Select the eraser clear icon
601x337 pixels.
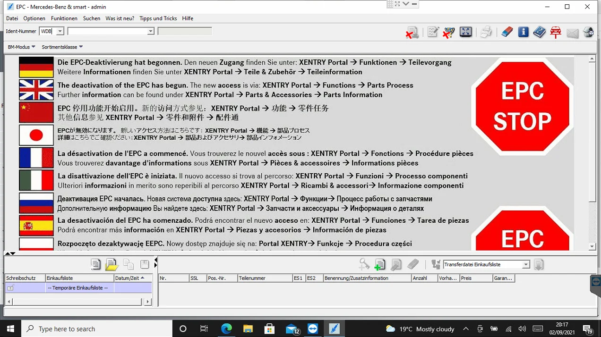click(x=507, y=32)
